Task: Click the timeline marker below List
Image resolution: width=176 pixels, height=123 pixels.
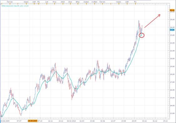Action: coord(47,4)
